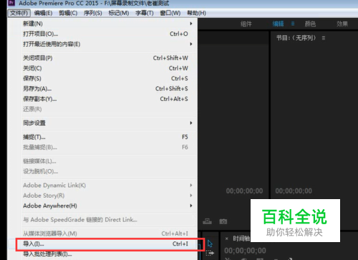Screen dimensions: 358x260
Task: Open the 剪辑(C) menu
Action: click(x=68, y=13)
